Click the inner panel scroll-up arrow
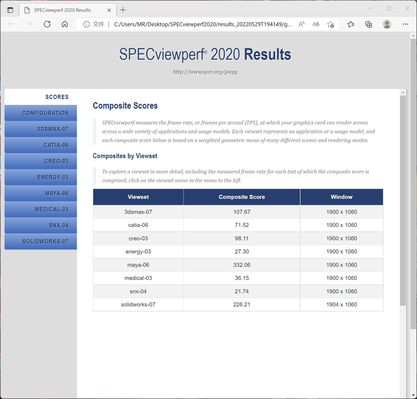This screenshot has width=417, height=399. 403,92
